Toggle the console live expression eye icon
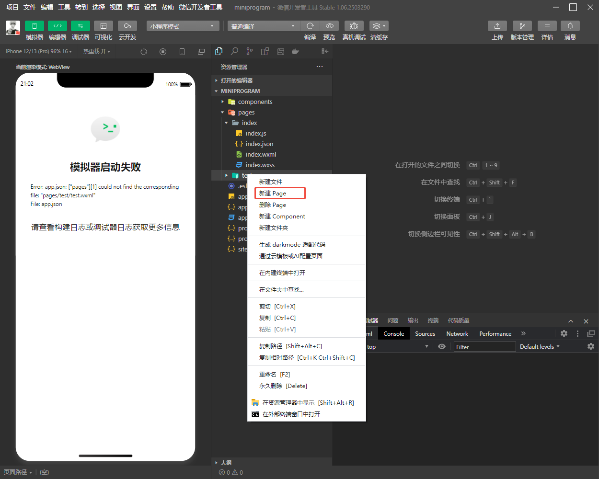 [442, 346]
